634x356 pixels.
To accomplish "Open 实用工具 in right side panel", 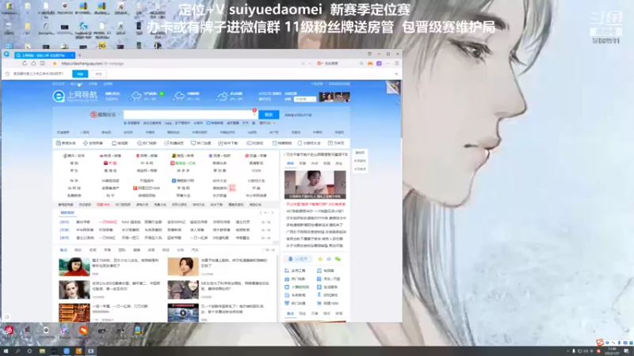I will 296,271.
